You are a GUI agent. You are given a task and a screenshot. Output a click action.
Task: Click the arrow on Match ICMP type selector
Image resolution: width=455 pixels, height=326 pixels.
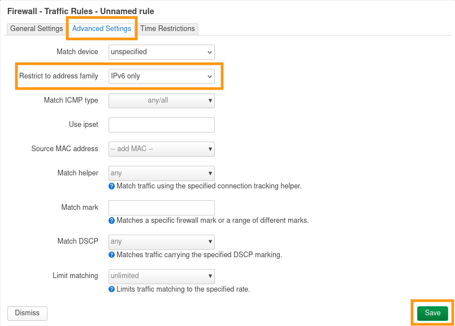click(x=210, y=100)
